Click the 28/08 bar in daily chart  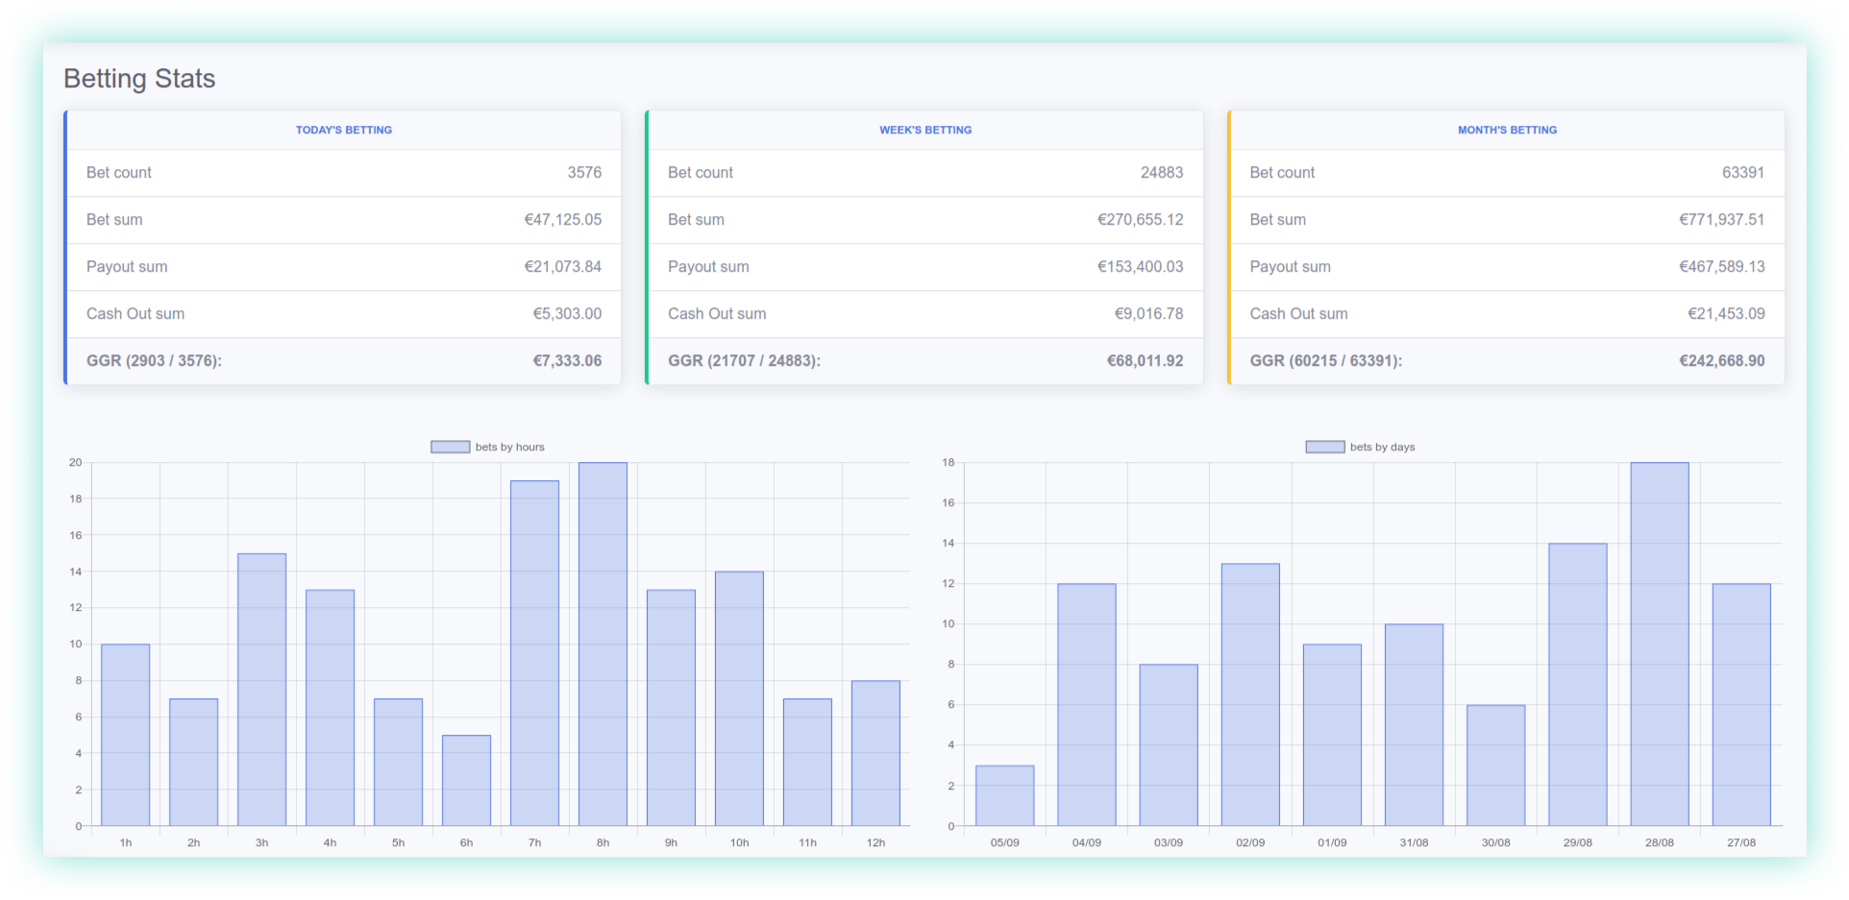pos(1659,644)
